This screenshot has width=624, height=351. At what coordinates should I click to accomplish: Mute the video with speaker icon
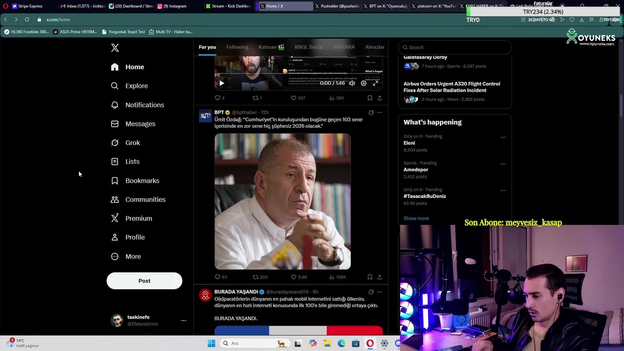click(x=351, y=83)
